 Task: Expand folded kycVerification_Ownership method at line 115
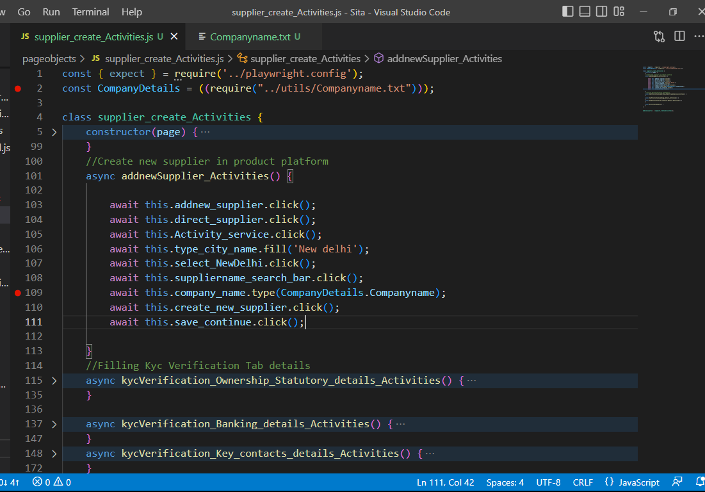pos(54,381)
